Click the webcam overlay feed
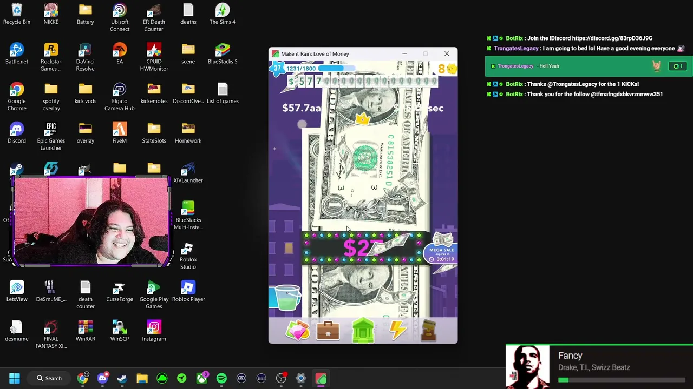Image resolution: width=693 pixels, height=389 pixels. pyautogui.click(x=91, y=222)
